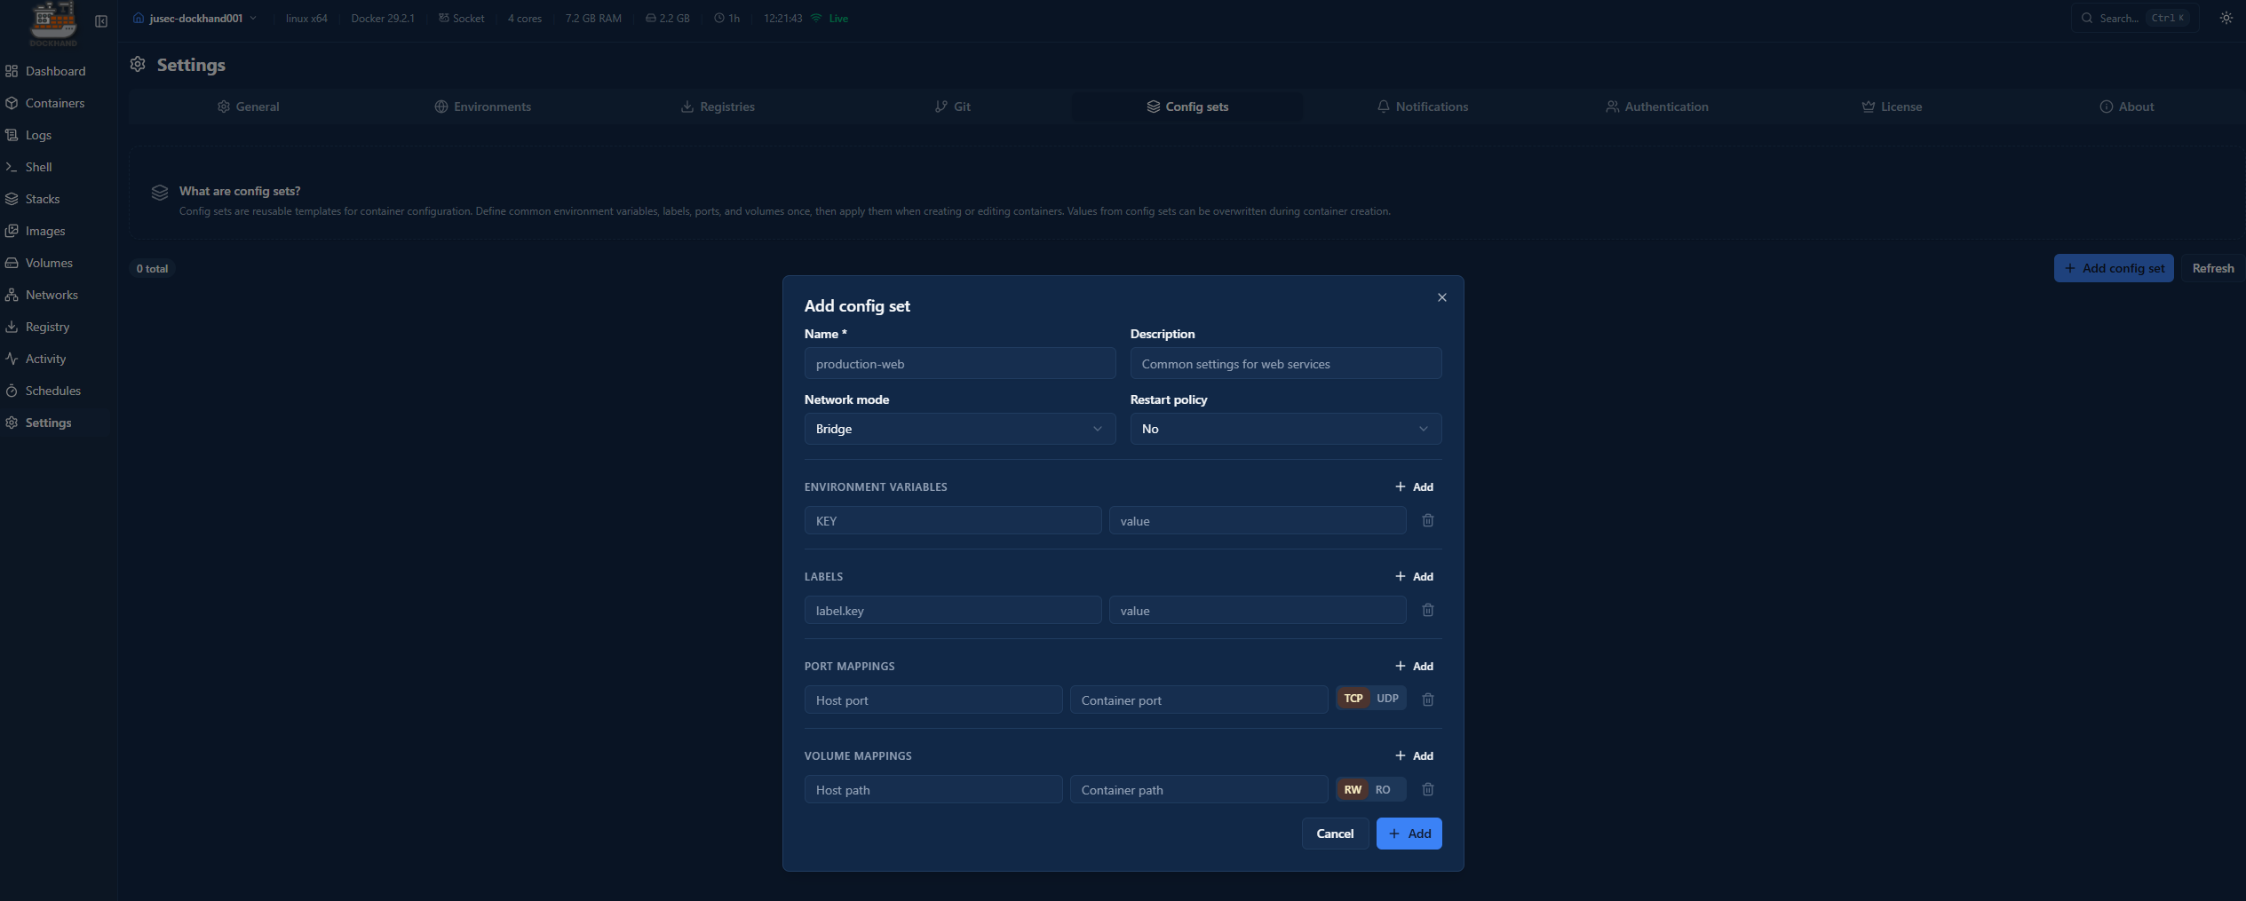Remove the label row with trash icon
Viewport: 2246px width, 901px height.
coord(1427,610)
